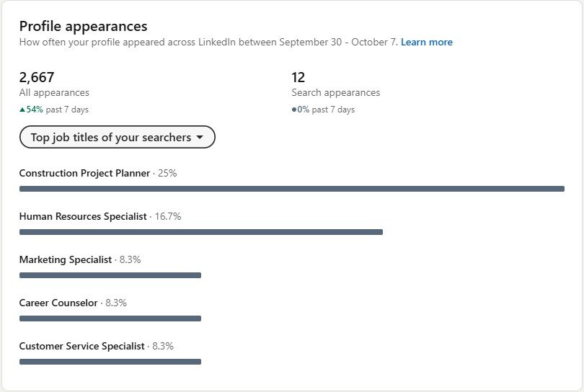Select the 2,667 all appearances count
The height and width of the screenshot is (392, 584).
coord(37,77)
